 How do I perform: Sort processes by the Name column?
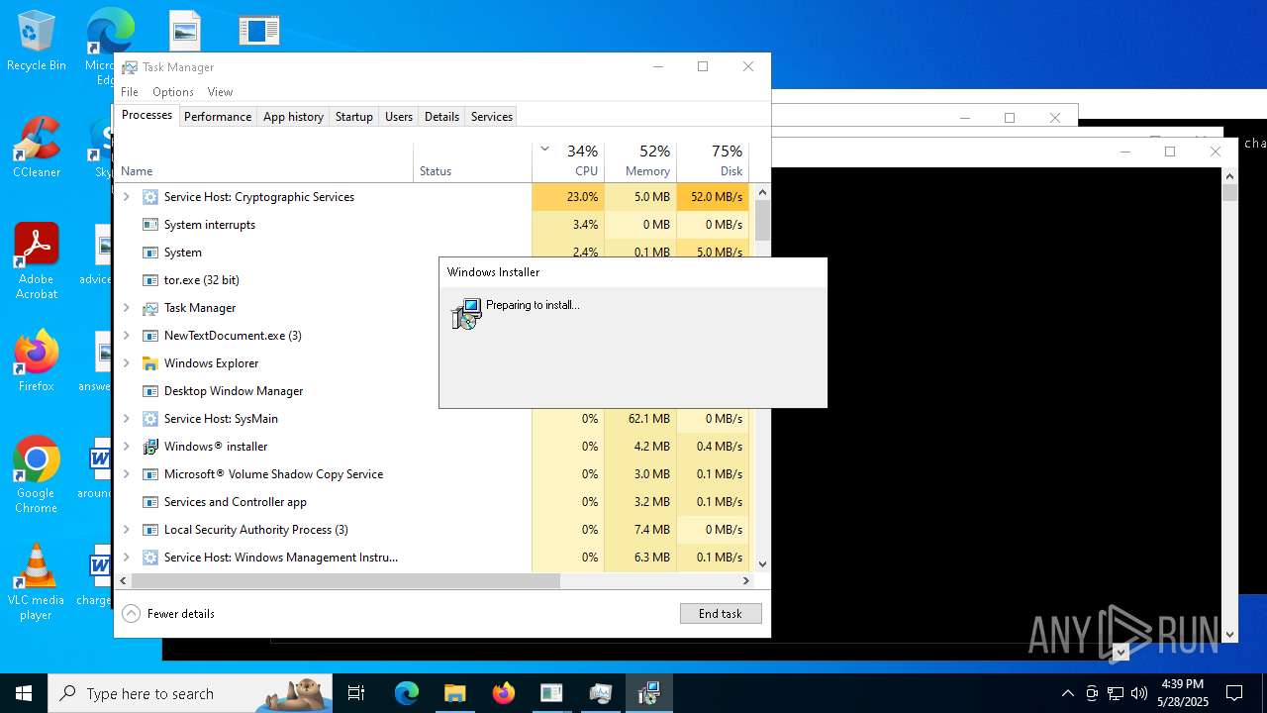coord(264,161)
